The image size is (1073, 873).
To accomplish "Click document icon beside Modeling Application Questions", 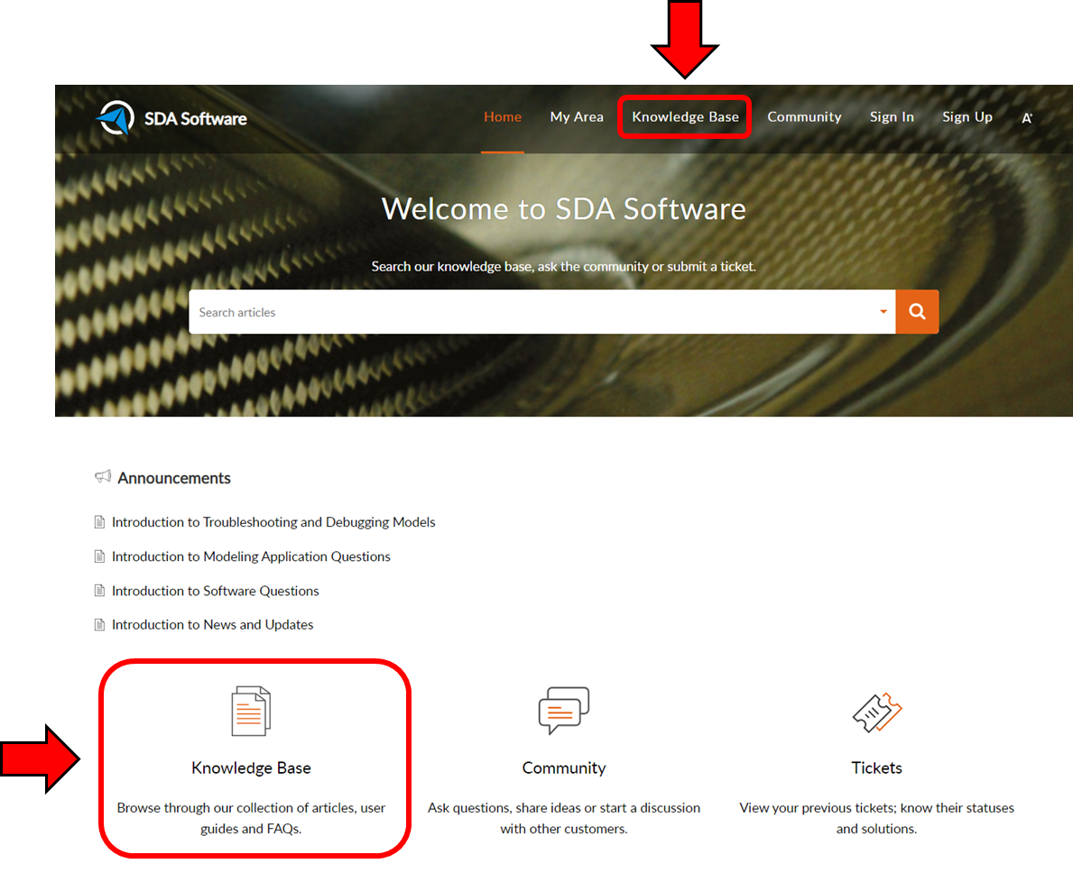I will tap(100, 556).
